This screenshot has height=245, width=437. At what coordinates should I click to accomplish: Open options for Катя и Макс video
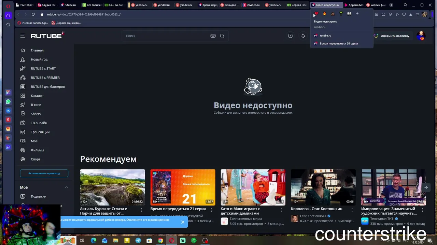tap(282, 210)
